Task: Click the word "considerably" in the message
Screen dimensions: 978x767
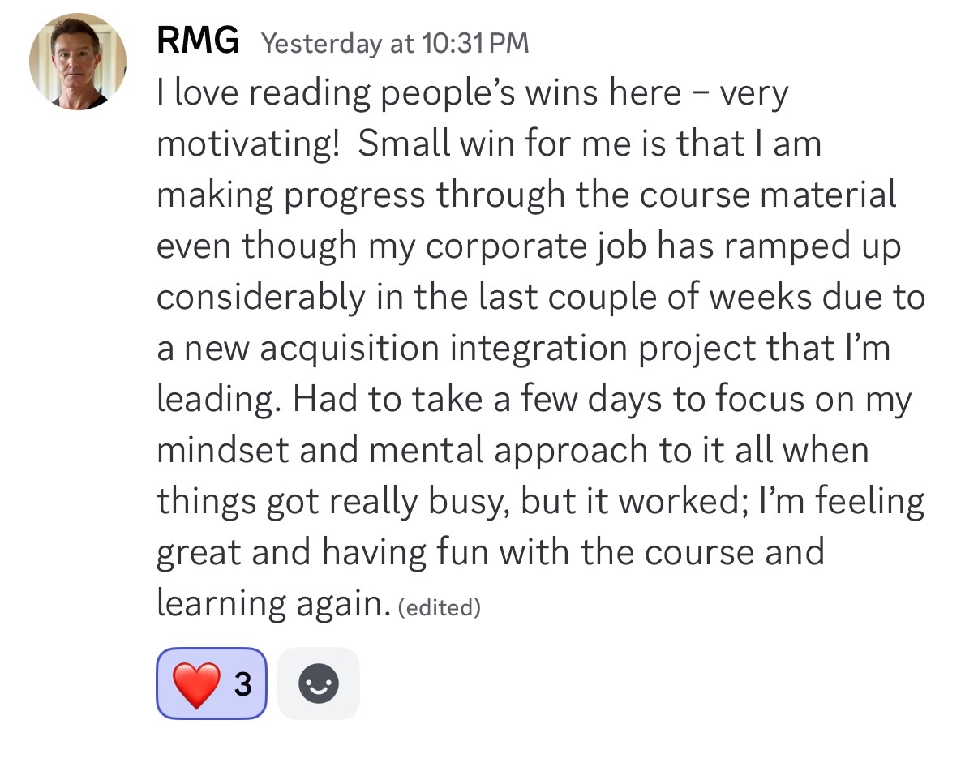Action: point(261,298)
